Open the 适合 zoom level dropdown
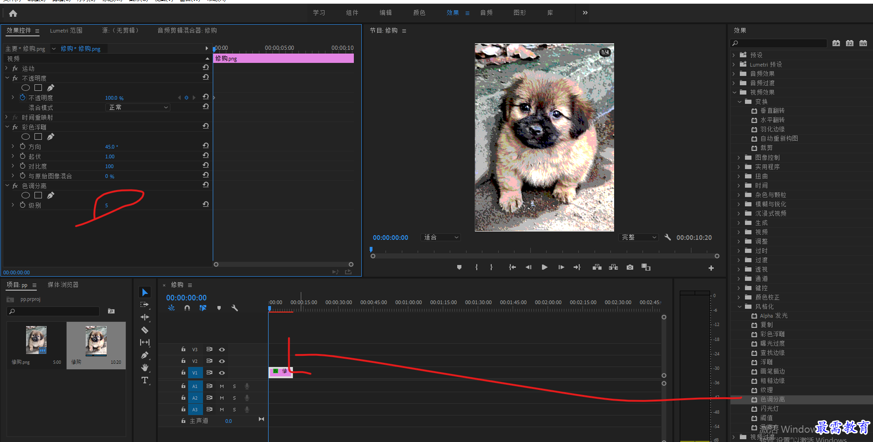This screenshot has width=873, height=442. [440, 237]
